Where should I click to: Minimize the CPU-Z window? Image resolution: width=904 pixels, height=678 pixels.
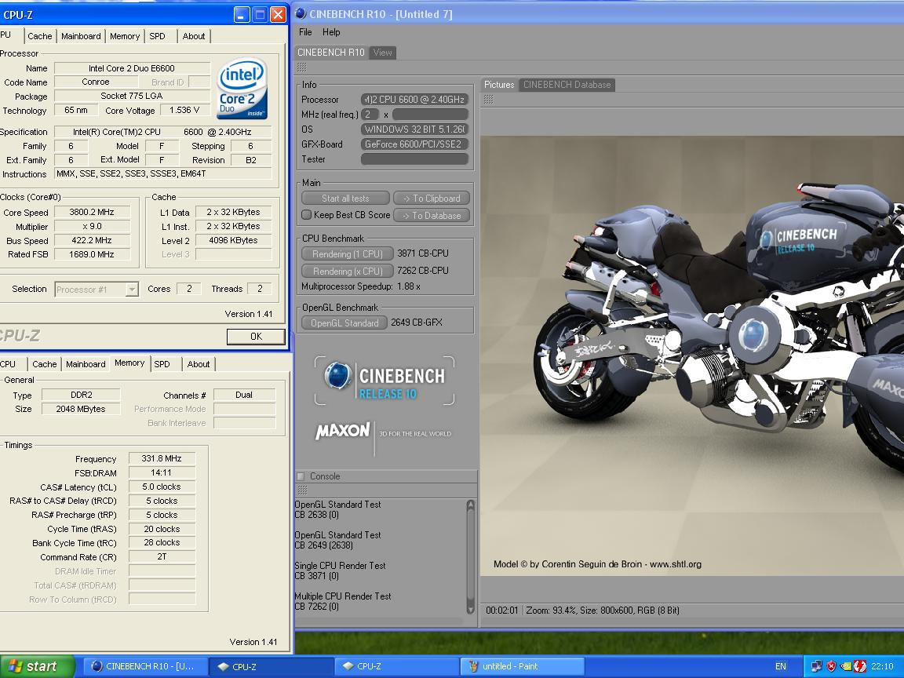(242, 14)
